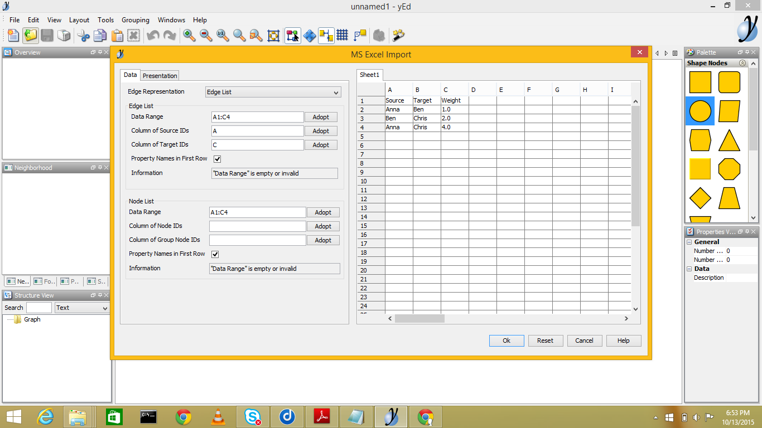Select the triangle shape in Palette

click(x=729, y=140)
